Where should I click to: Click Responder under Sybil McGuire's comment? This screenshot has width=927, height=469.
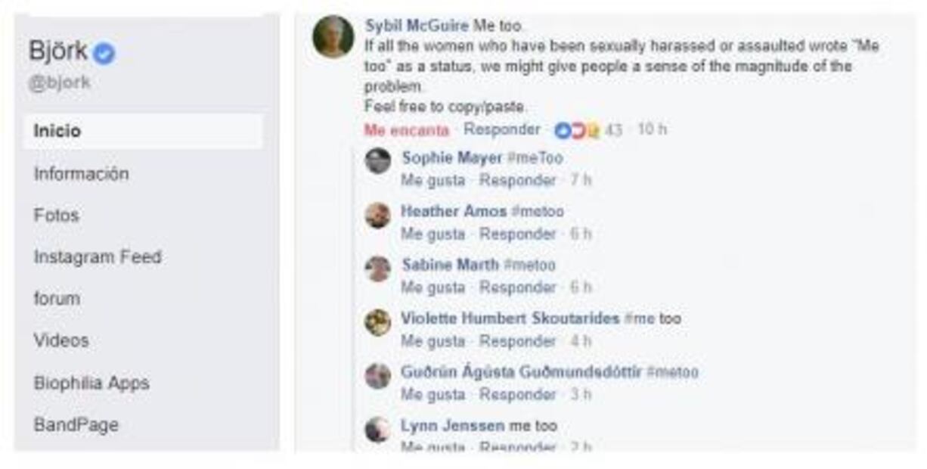[502, 129]
